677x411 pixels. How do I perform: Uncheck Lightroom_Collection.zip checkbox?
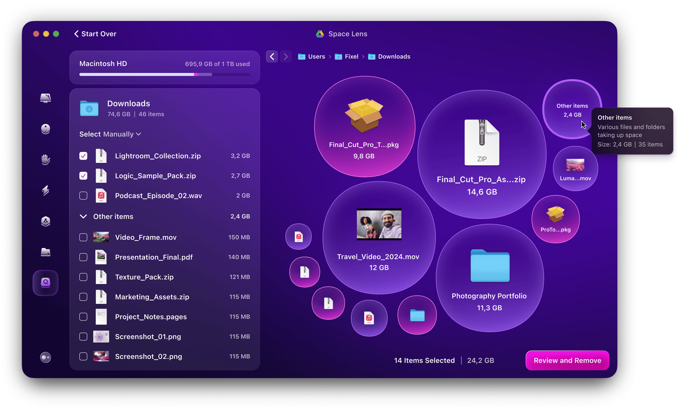point(83,156)
